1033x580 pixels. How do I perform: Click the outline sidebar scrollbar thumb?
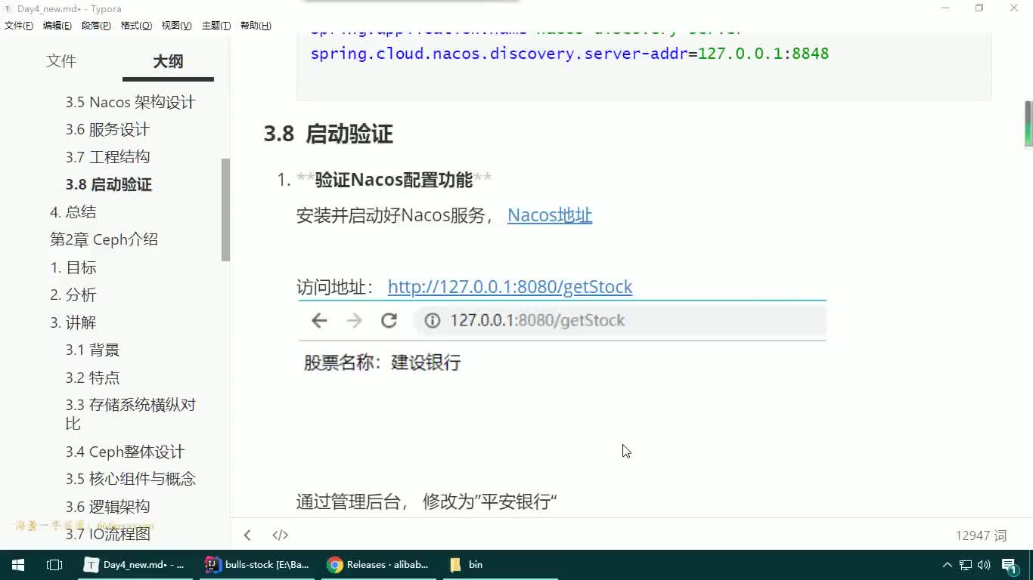click(x=225, y=210)
